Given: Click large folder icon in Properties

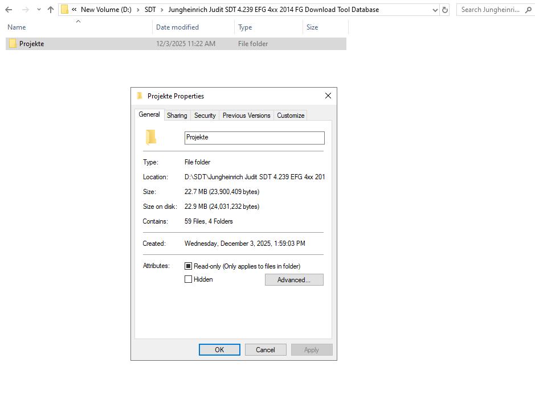Looking at the screenshot, I should (151, 137).
